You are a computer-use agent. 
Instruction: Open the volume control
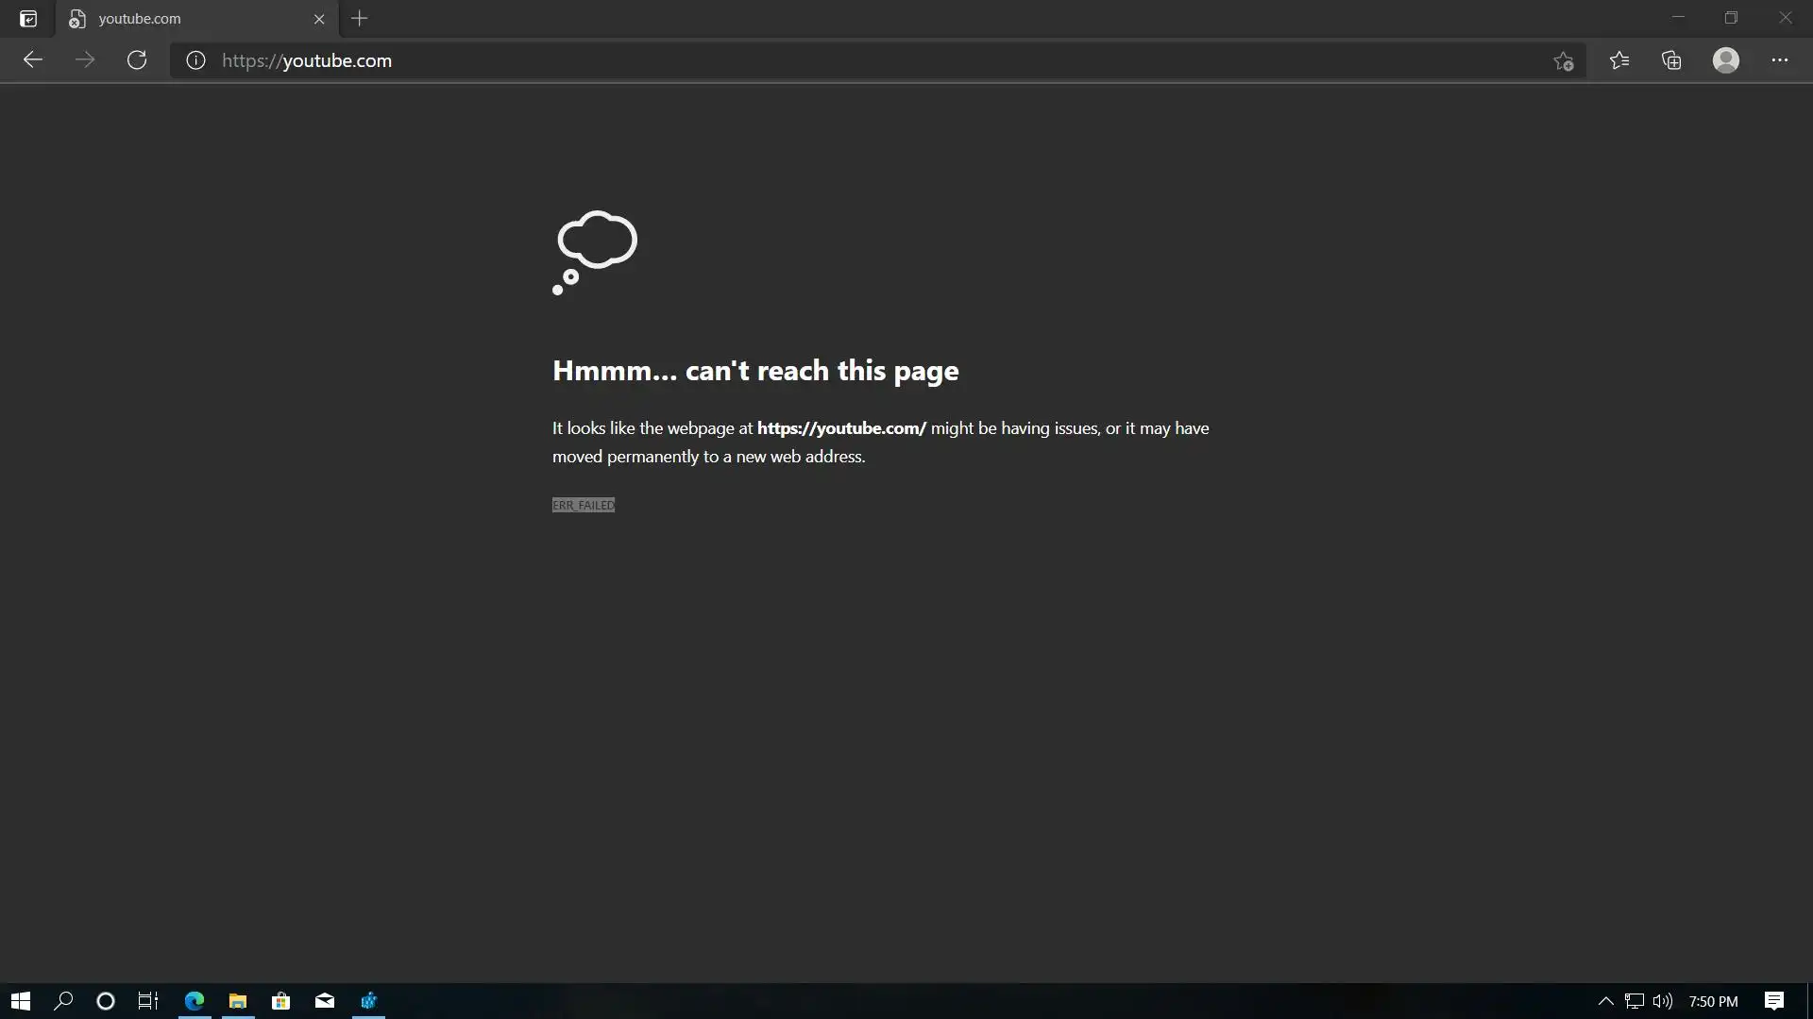coord(1662,1001)
